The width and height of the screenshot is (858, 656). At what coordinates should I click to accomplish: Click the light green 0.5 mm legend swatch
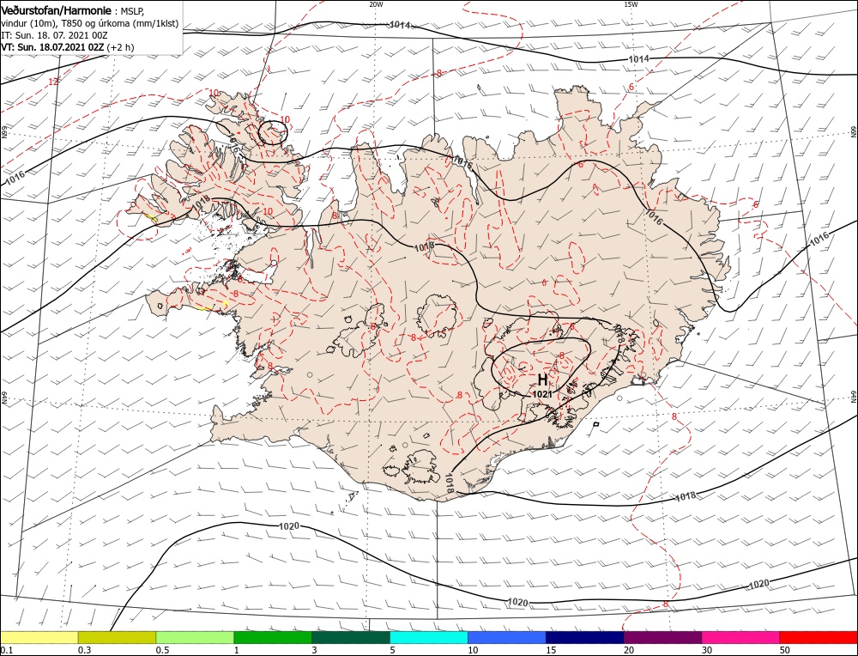point(195,637)
